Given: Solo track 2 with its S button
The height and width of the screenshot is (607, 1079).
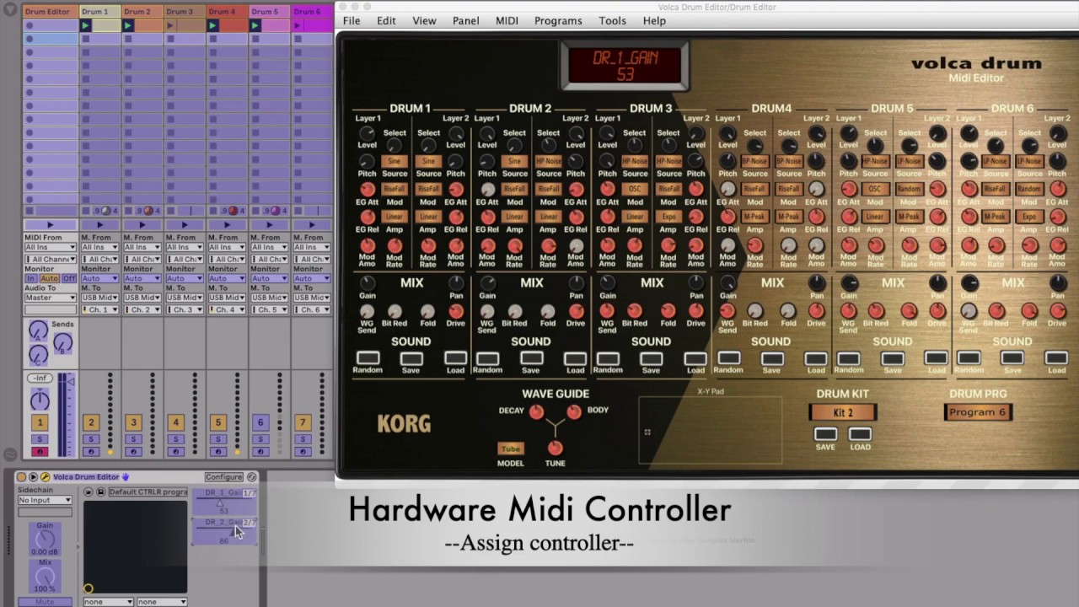Looking at the screenshot, I should pos(91,439).
